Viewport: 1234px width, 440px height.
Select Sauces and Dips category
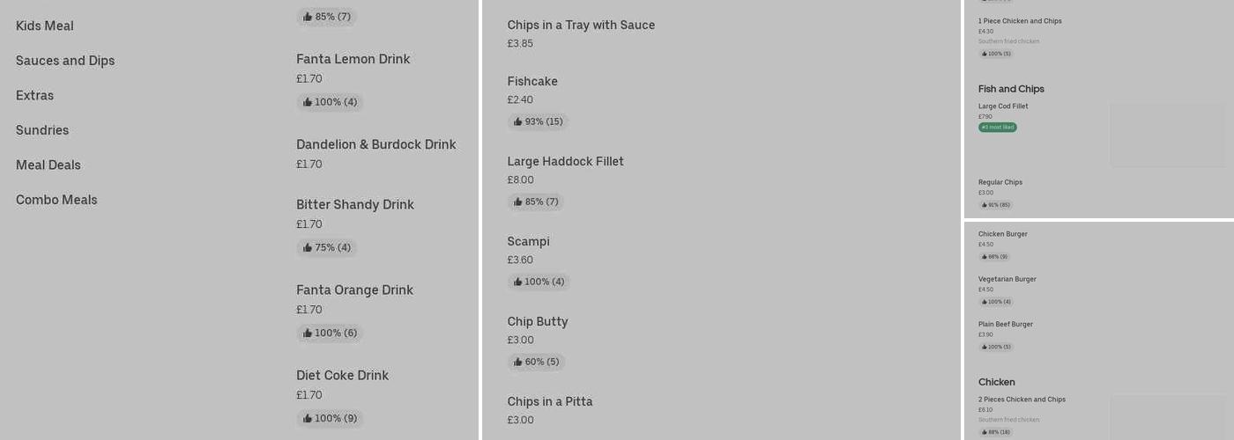click(65, 61)
